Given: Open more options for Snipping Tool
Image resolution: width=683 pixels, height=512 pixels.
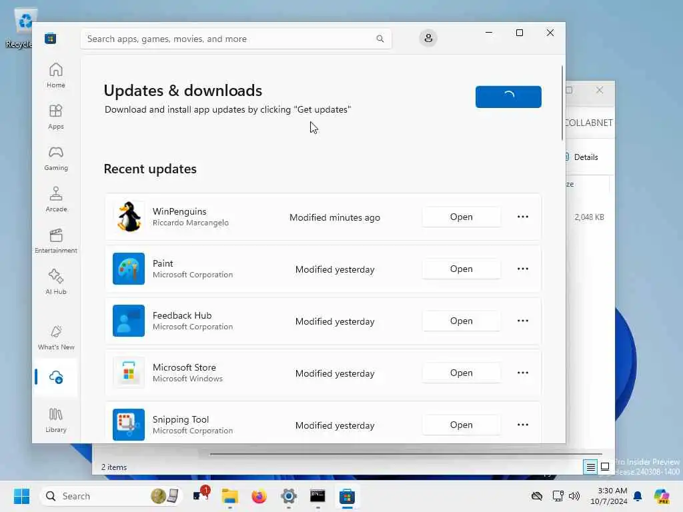Looking at the screenshot, I should tap(523, 425).
